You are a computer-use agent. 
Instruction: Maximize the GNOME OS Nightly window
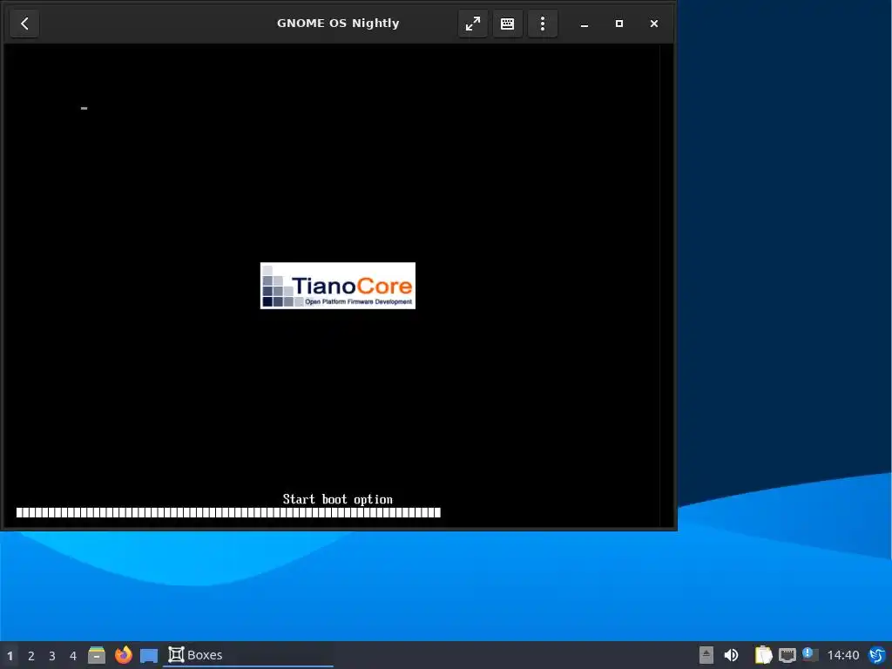(619, 24)
